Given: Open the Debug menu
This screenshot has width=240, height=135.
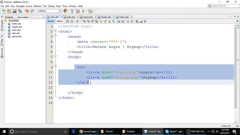Looking at the screenshot, I should pos(51,6).
